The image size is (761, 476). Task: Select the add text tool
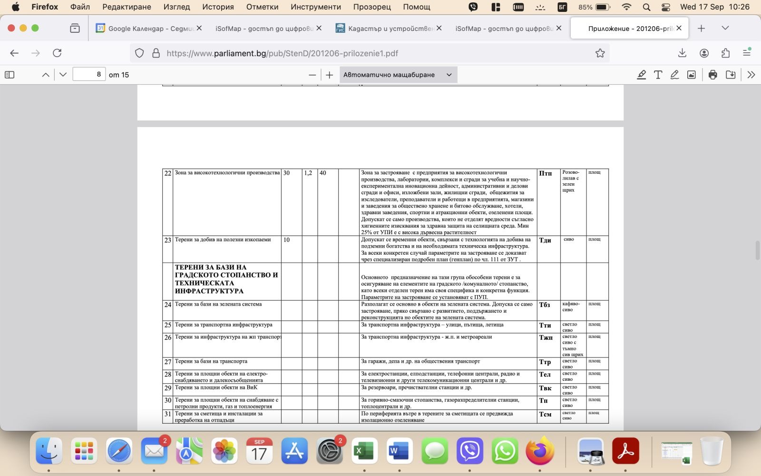(x=658, y=75)
